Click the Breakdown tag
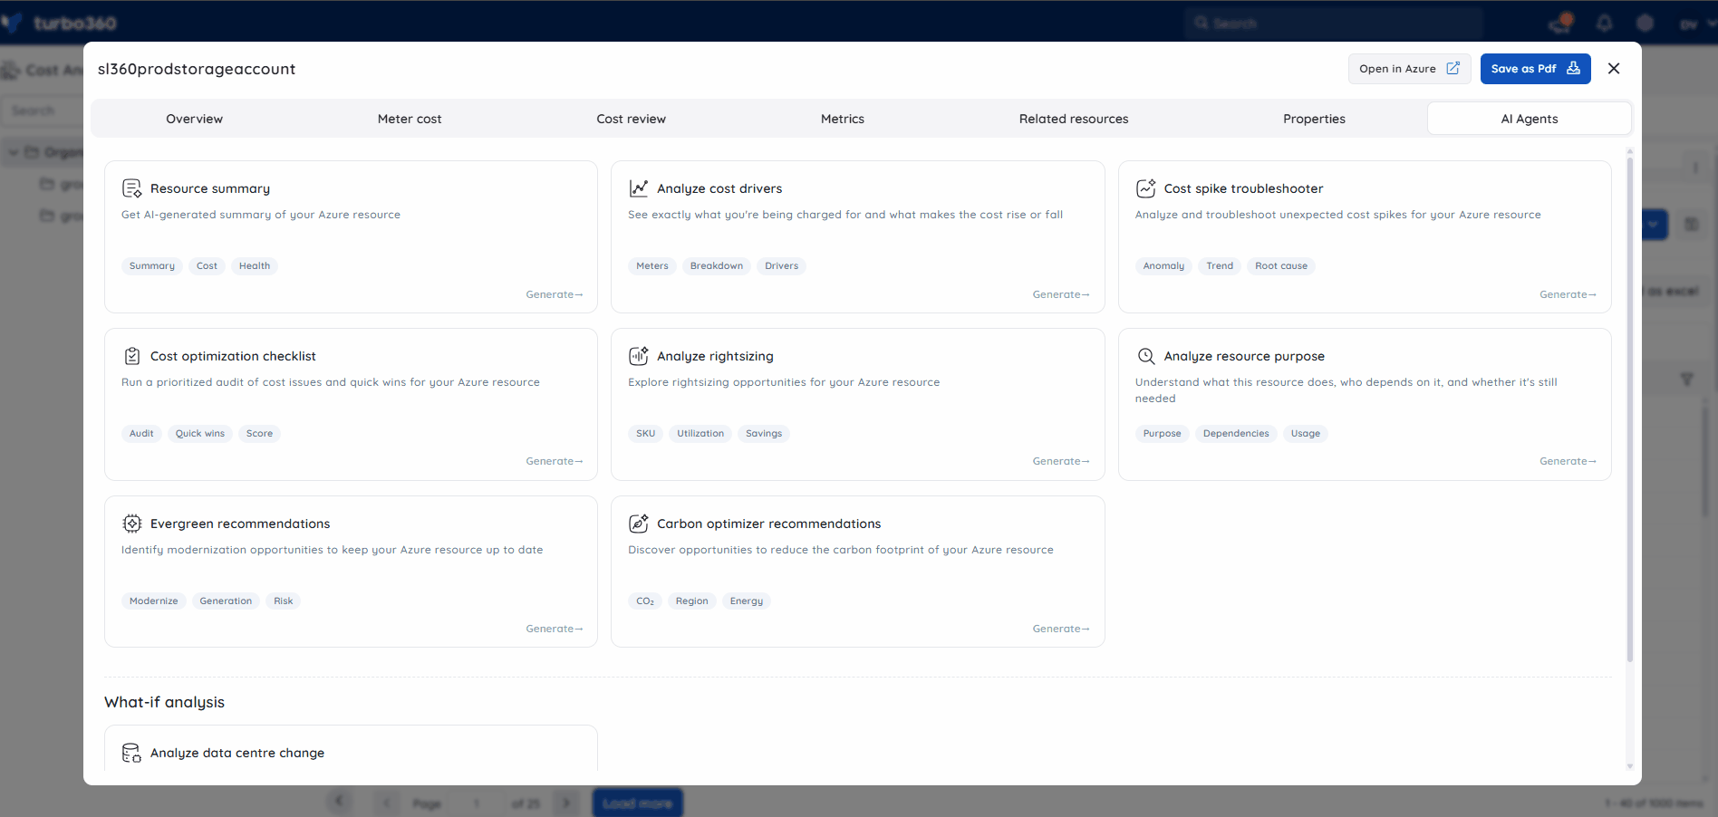 tap(717, 266)
